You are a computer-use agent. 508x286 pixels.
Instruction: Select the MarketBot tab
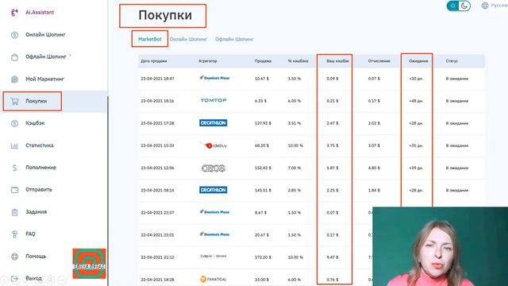coord(150,39)
